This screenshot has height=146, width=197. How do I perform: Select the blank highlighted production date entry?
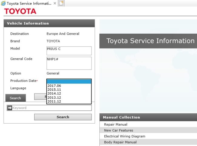(x=69, y=81)
